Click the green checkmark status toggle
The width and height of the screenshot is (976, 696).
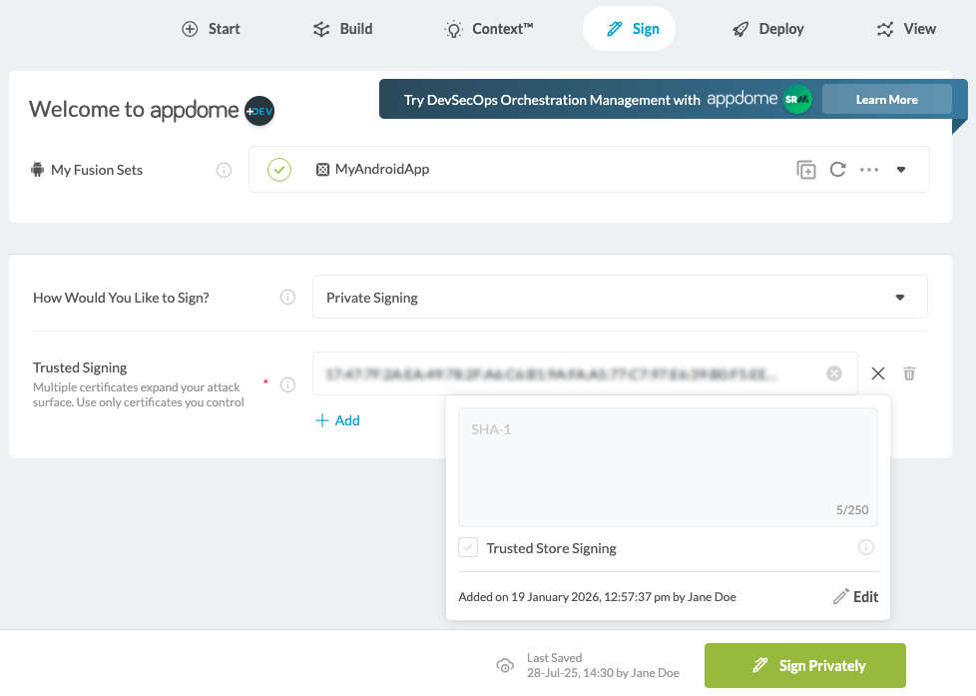pos(279,170)
